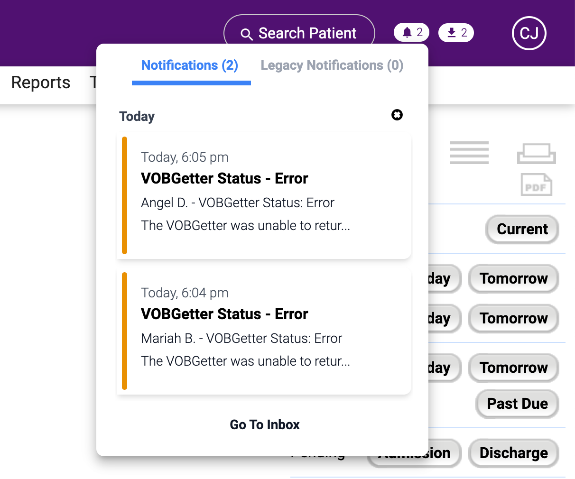The width and height of the screenshot is (575, 479).
Task: Click the second Tomorrow button
Action: coord(513,318)
